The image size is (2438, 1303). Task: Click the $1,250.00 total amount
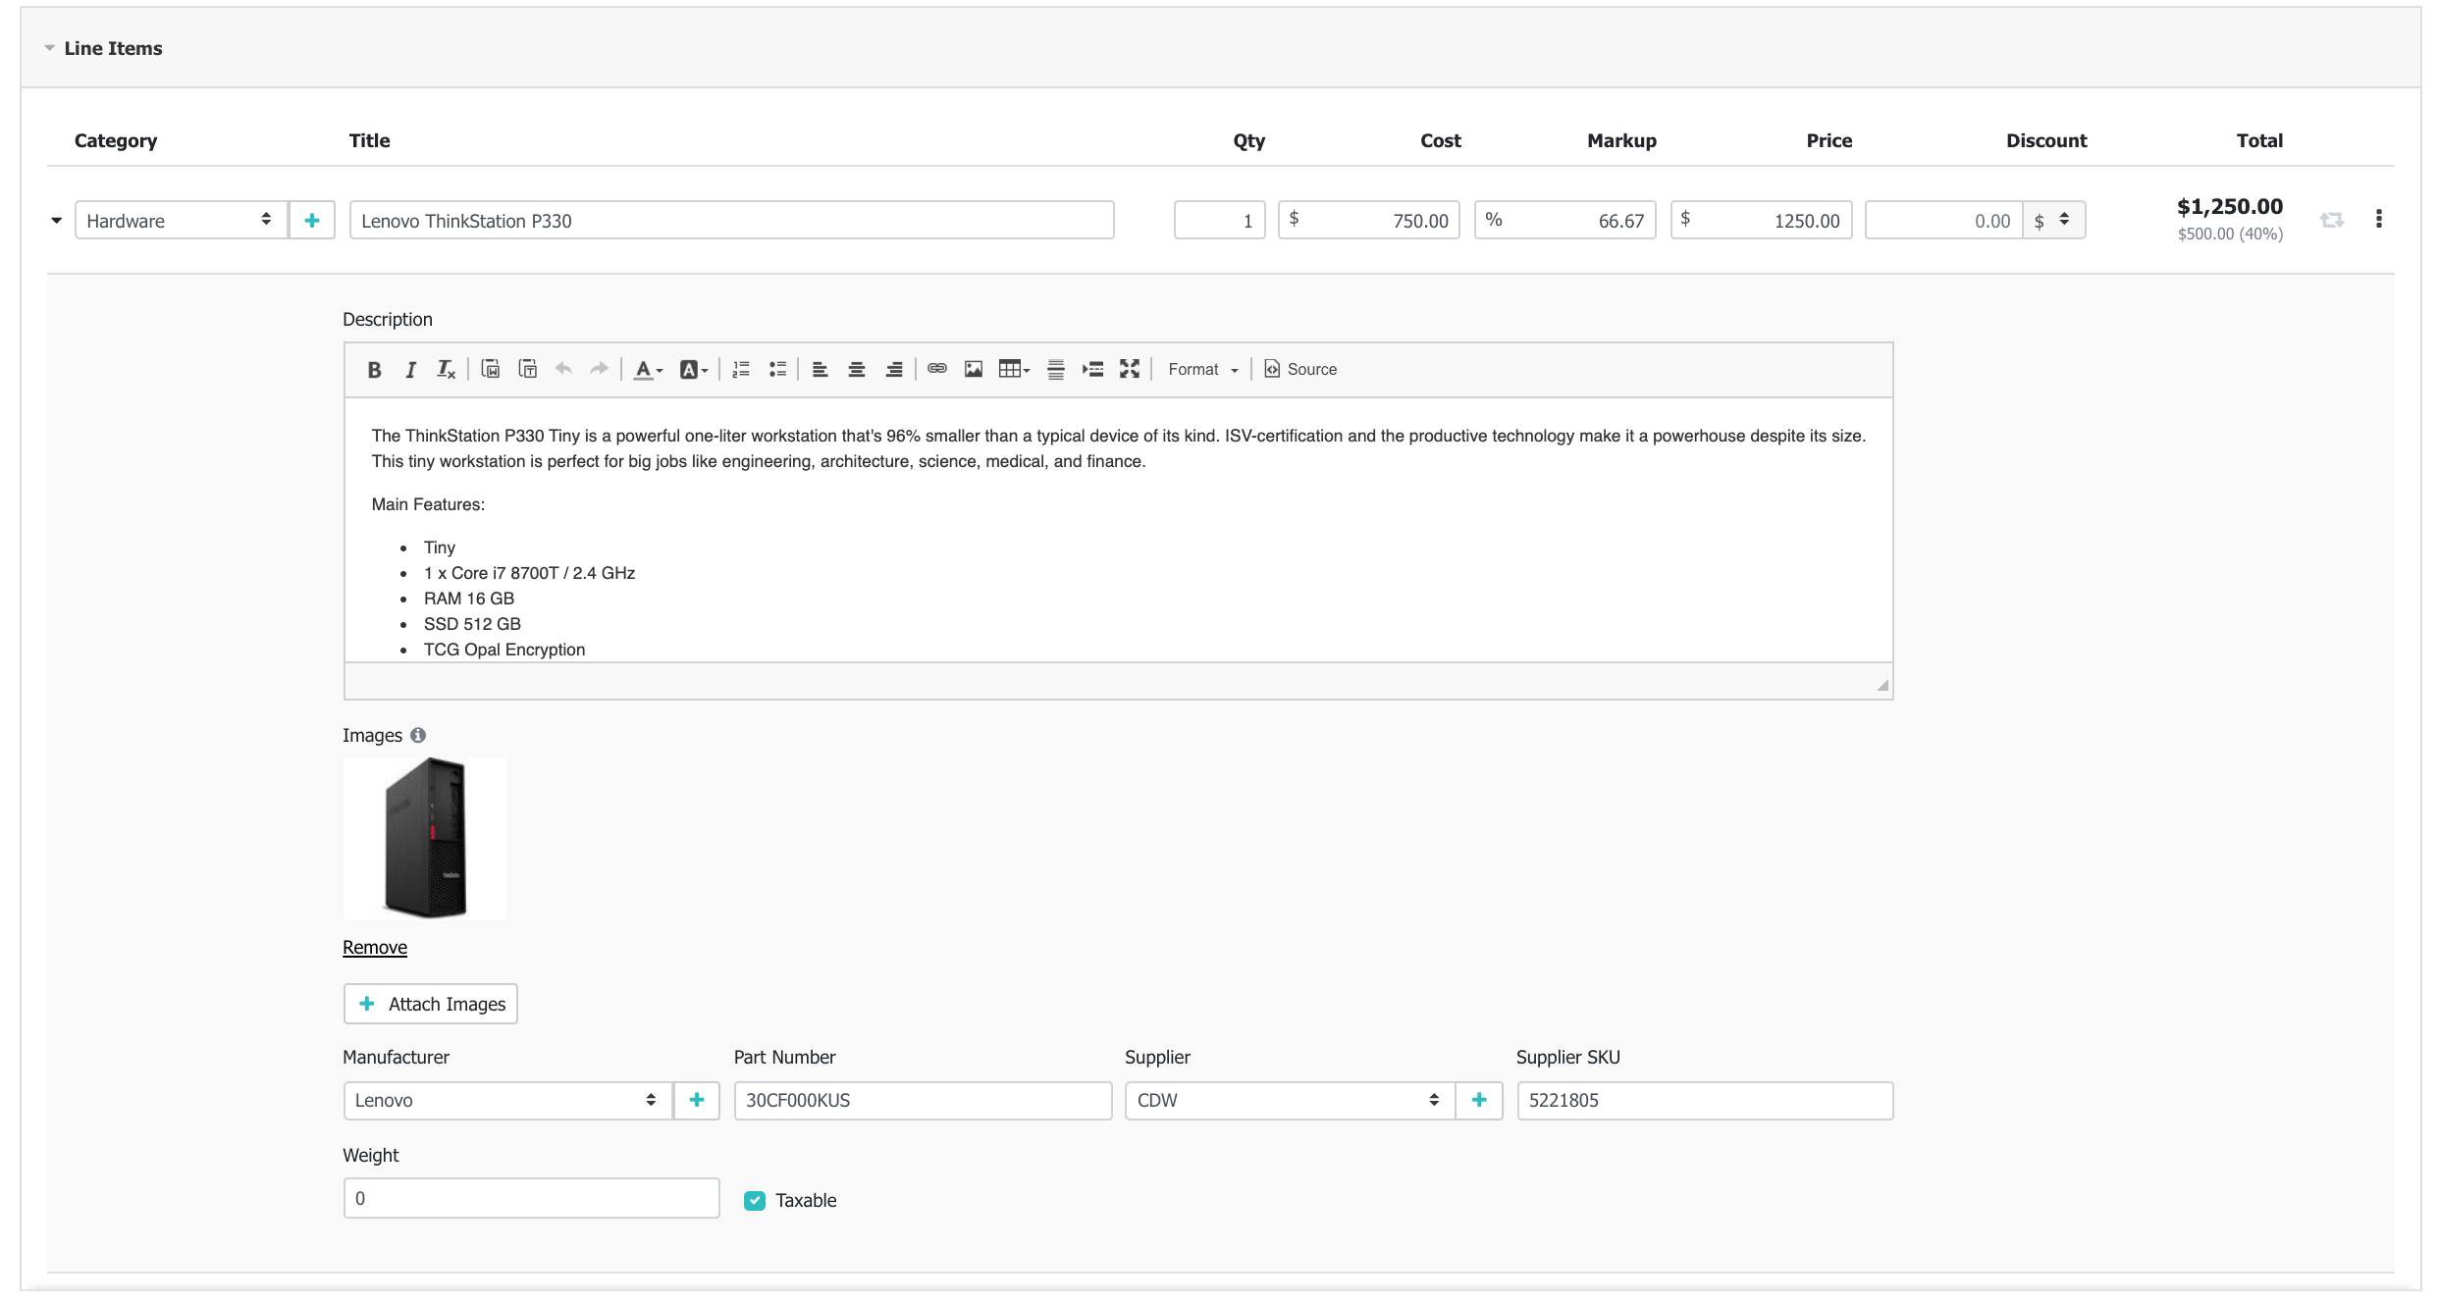click(2230, 207)
